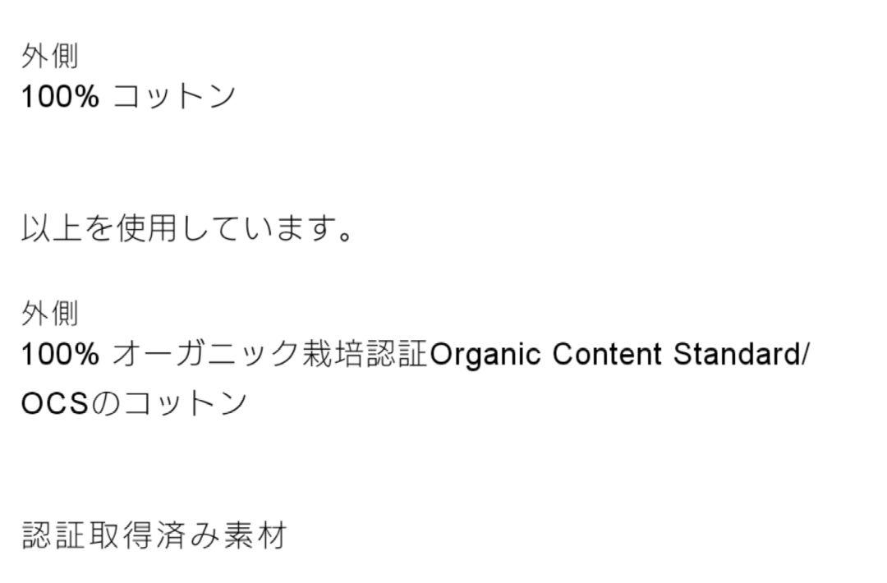This screenshot has width=887, height=583.
Task: Click コットン following OCSの
Action: [x=186, y=404]
